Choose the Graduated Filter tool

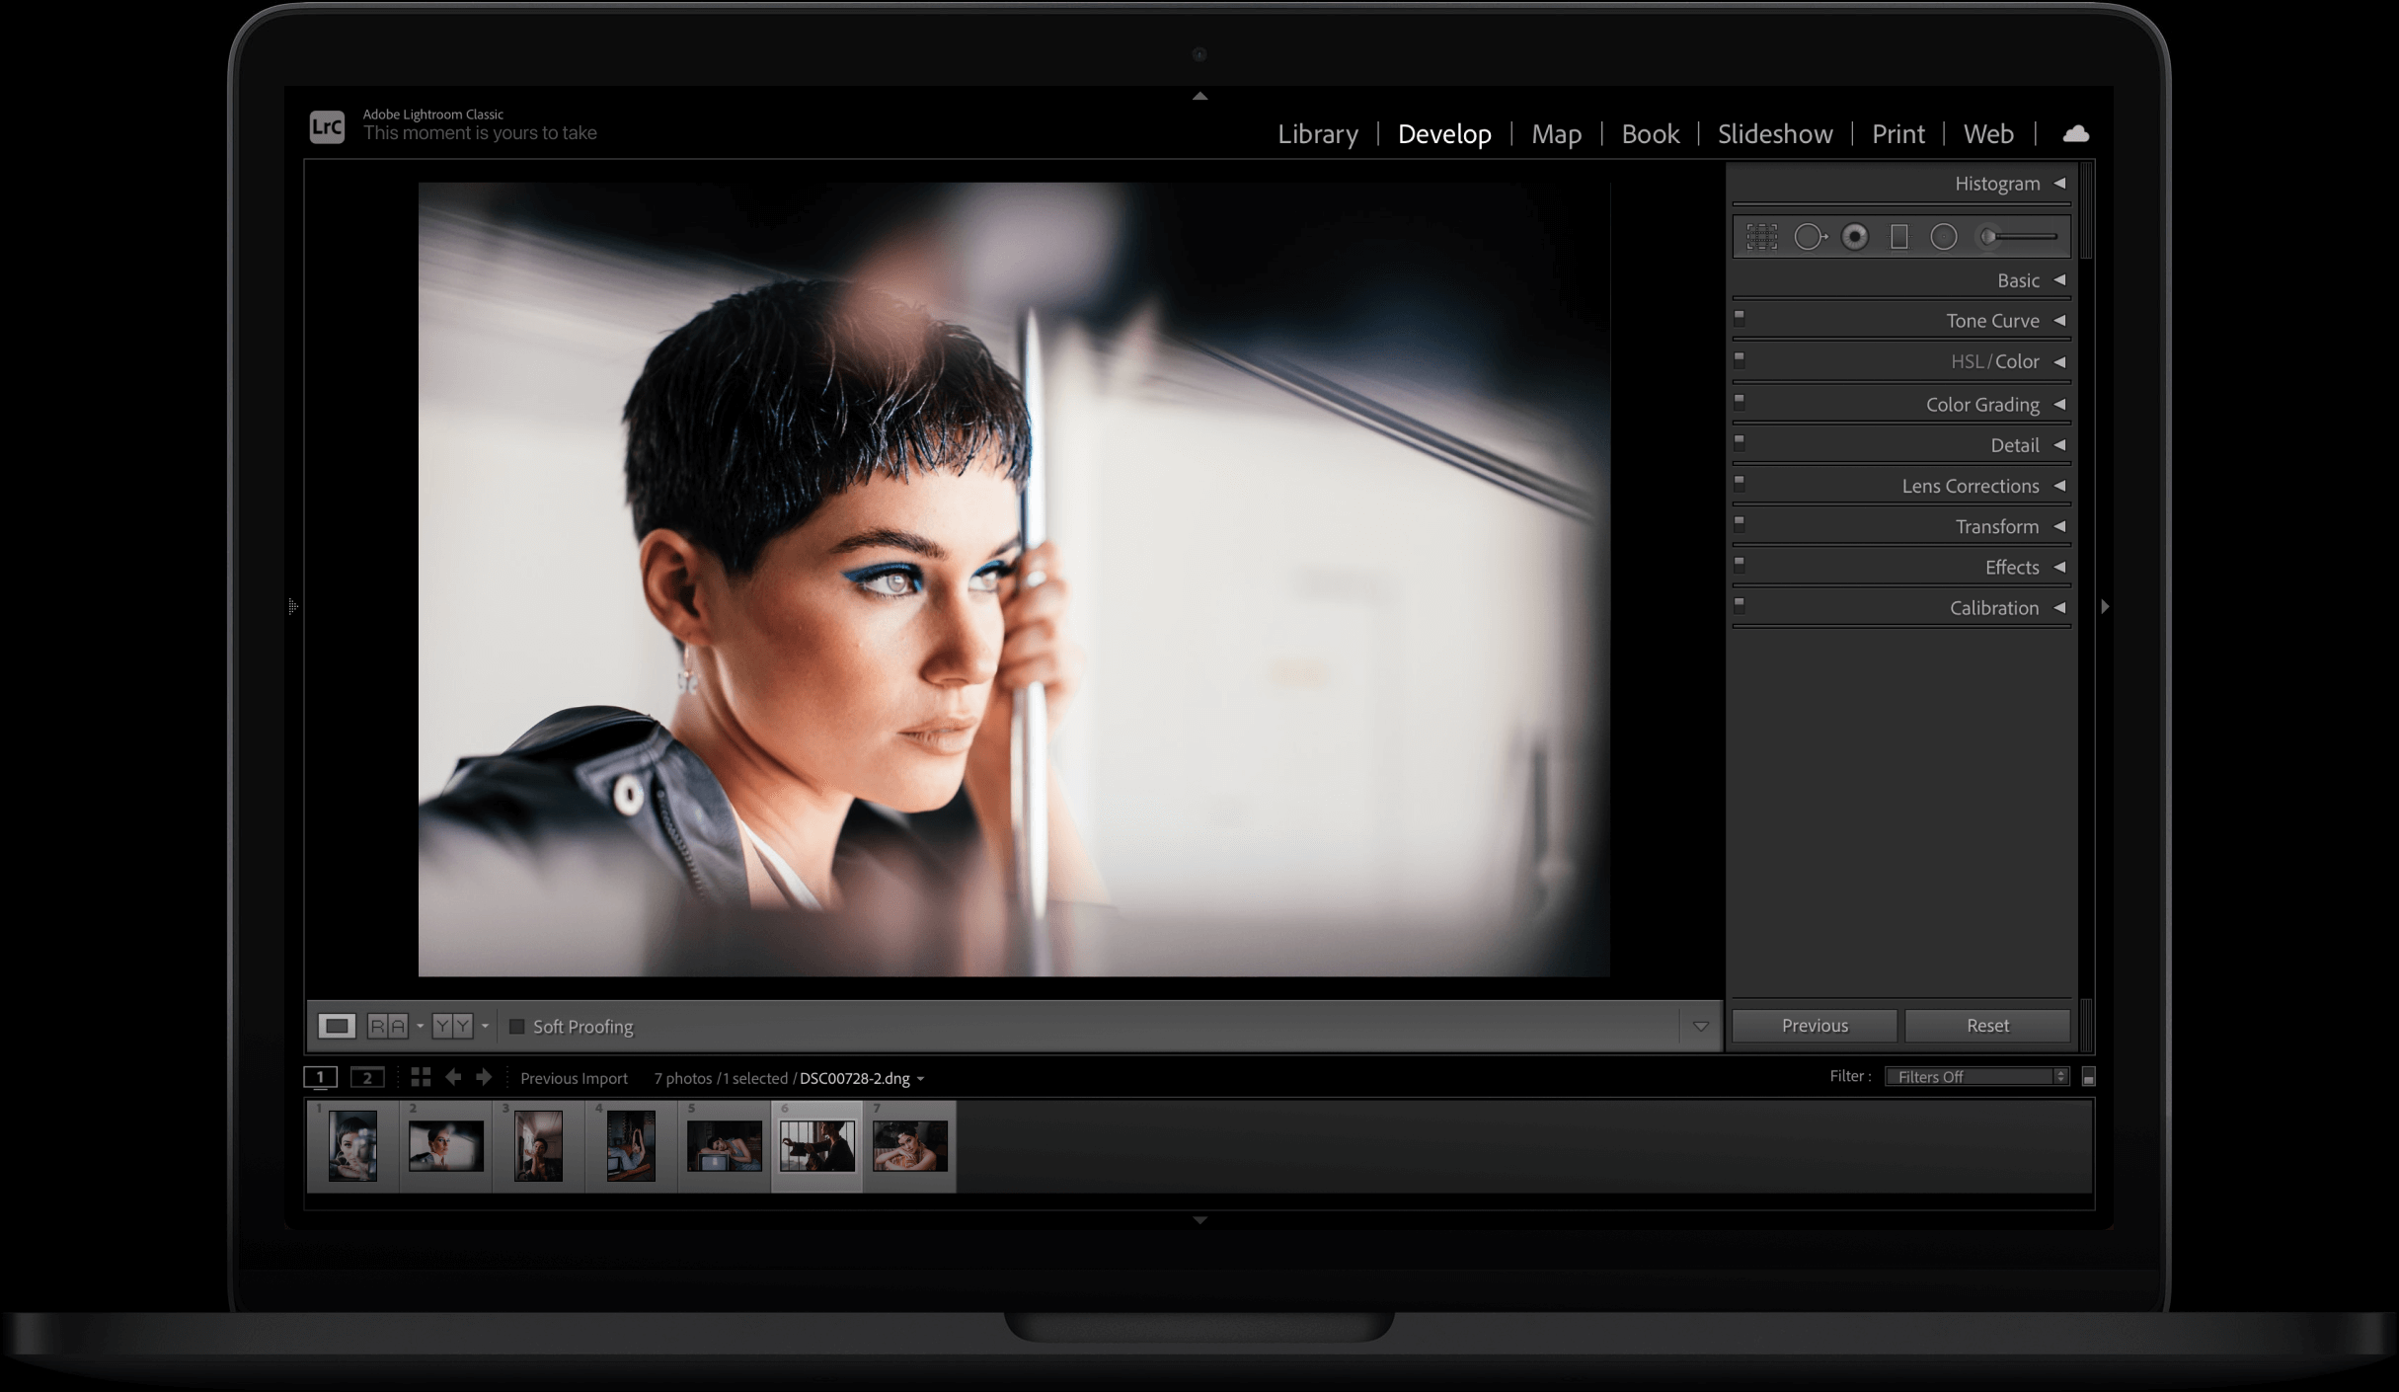click(x=1898, y=237)
